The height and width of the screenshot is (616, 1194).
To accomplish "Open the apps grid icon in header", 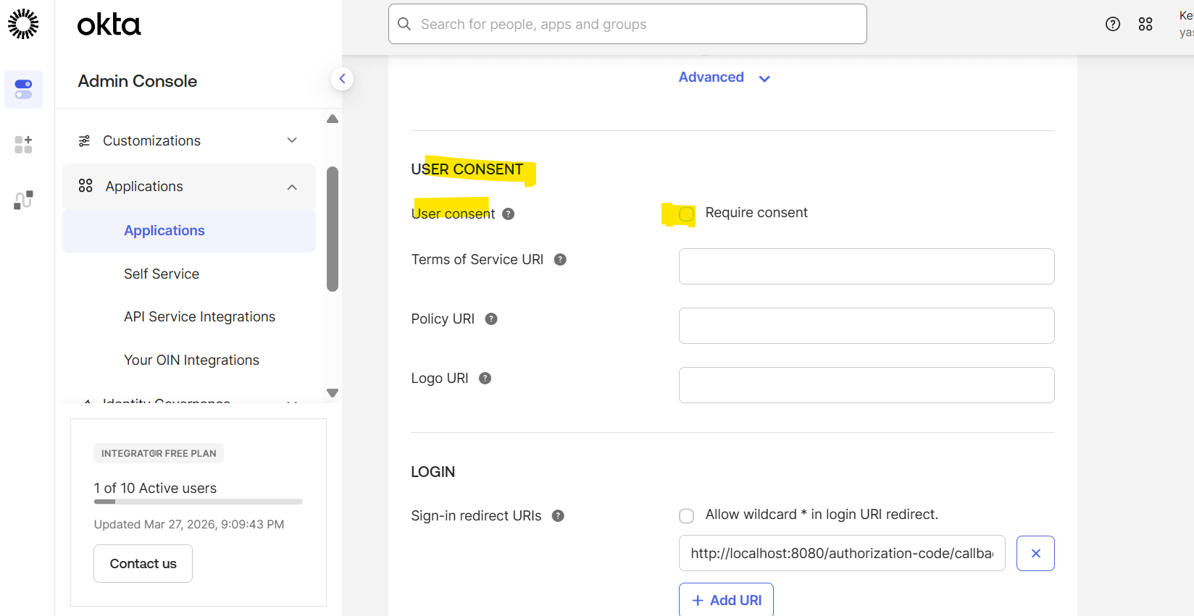I will 1145,24.
